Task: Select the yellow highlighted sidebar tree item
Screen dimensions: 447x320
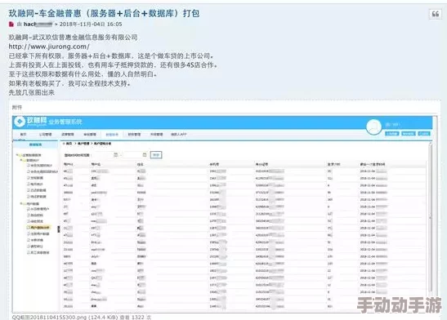Action: [x=40, y=228]
